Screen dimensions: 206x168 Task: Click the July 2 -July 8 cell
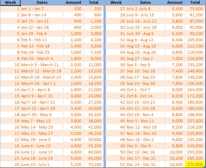click(145, 9)
